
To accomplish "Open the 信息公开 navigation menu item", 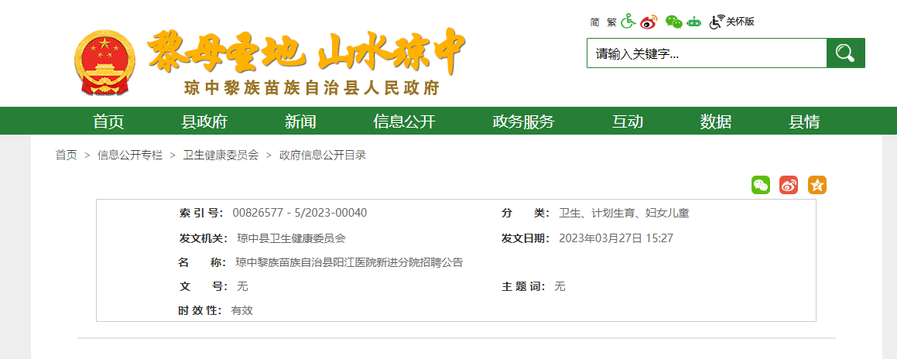I will [x=405, y=121].
